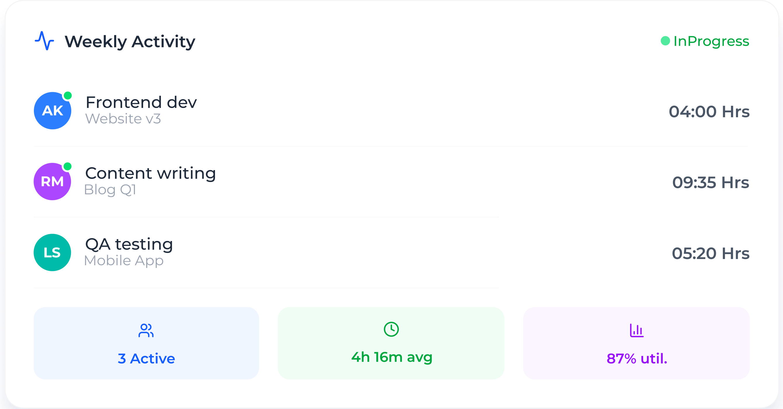
Task: Click the 3 Active summary card
Action: click(x=146, y=343)
